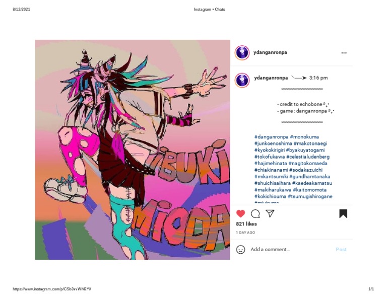
Task: Open the Ibuki Mioda artwork image
Action: [133, 149]
